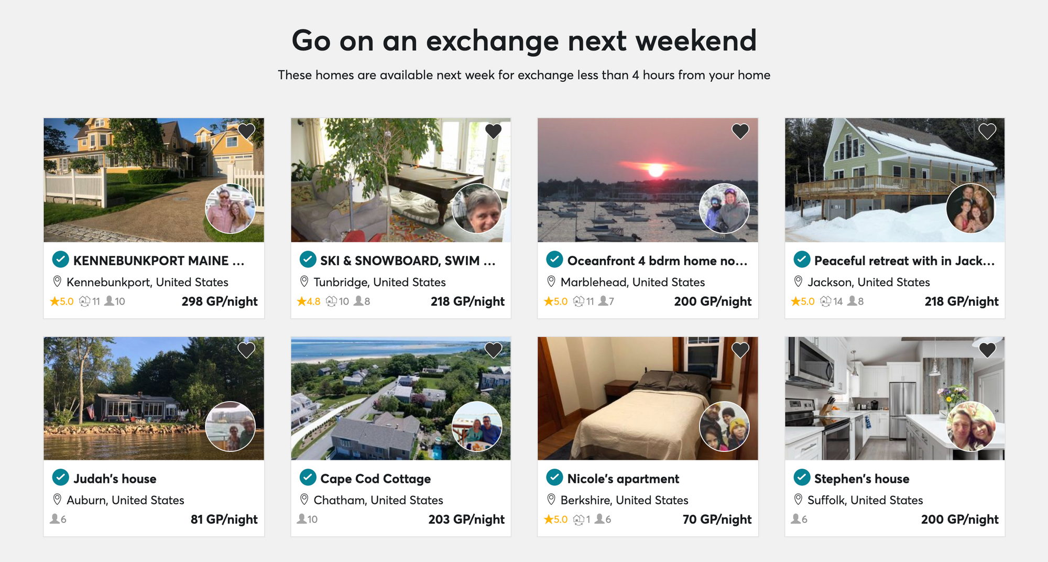Click "218 GP/night" price on Tunbridge listing
Viewport: 1048px width, 562px height.
point(467,301)
